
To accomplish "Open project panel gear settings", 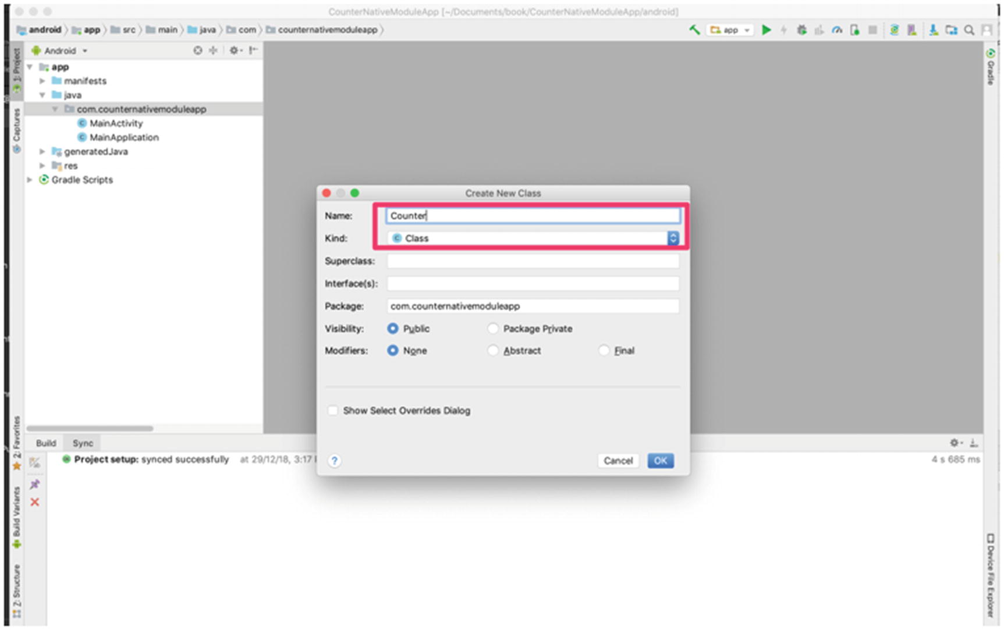I will pos(235,51).
